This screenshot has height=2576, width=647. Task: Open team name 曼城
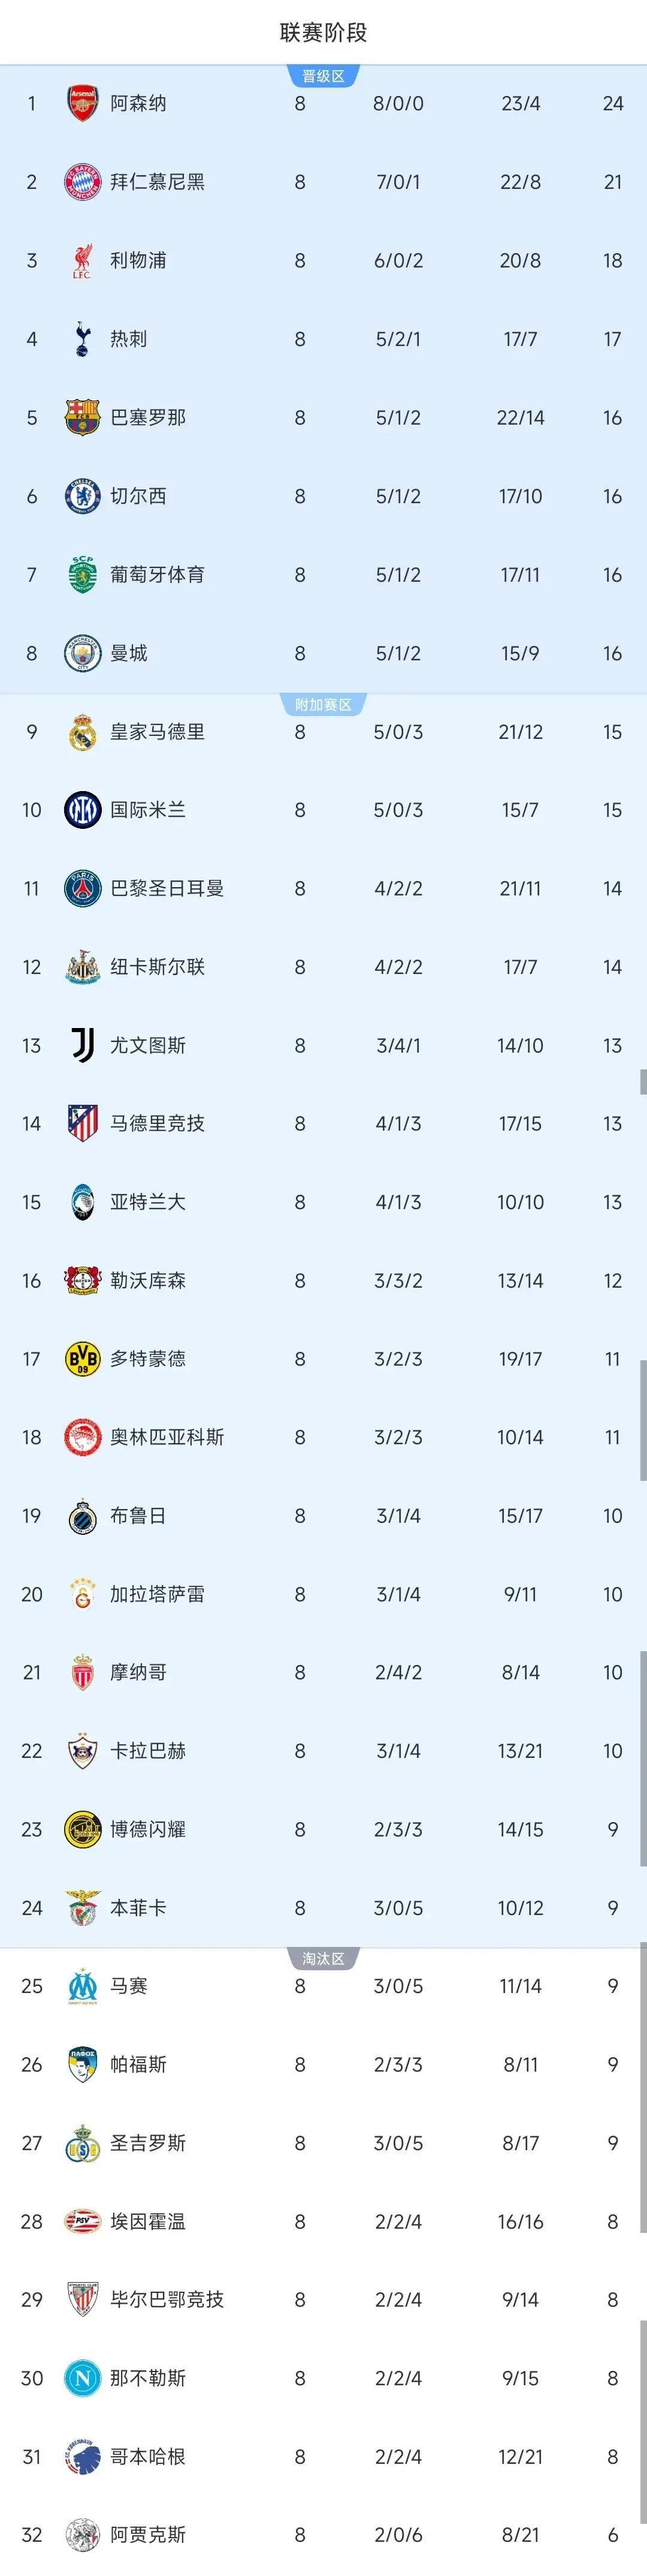(129, 653)
